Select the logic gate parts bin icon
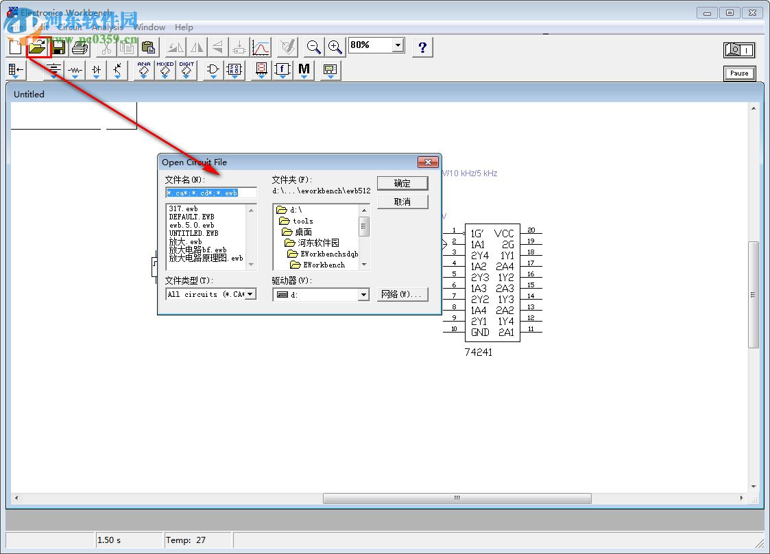Image resolution: width=770 pixels, height=554 pixels. click(x=212, y=70)
